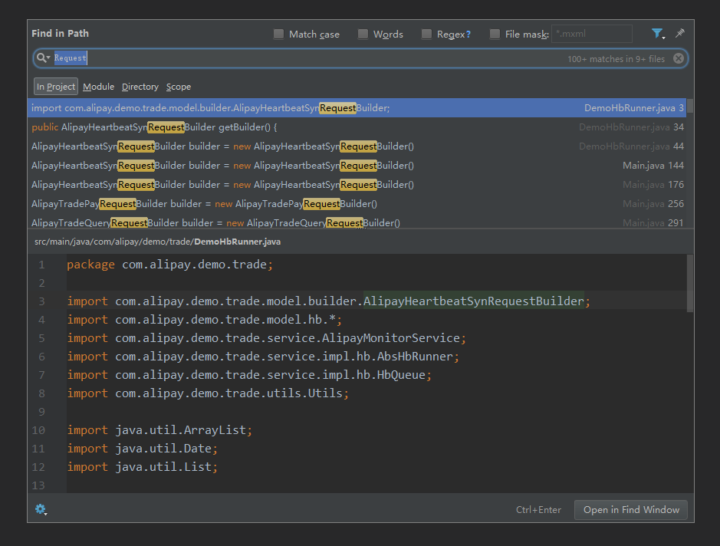Click the import AlipayMonitorService line
Screen dimensions: 720x546
(266, 338)
